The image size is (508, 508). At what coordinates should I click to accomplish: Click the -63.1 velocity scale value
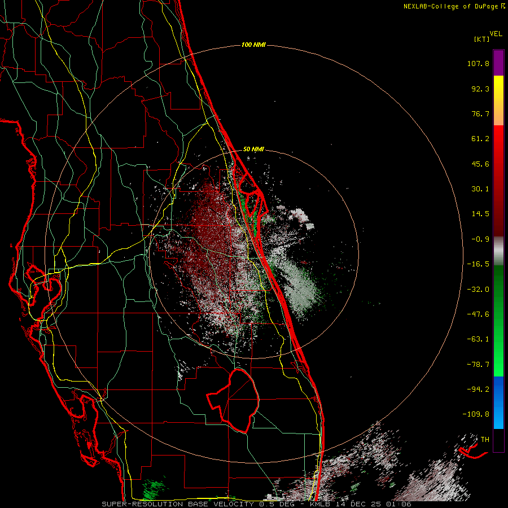[x=478, y=339]
